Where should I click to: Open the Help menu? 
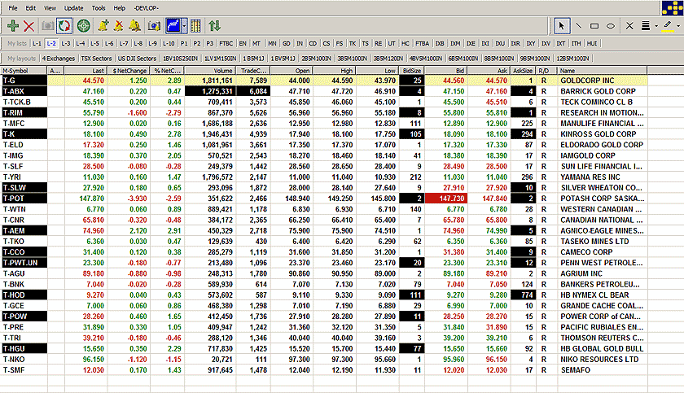[x=119, y=8]
